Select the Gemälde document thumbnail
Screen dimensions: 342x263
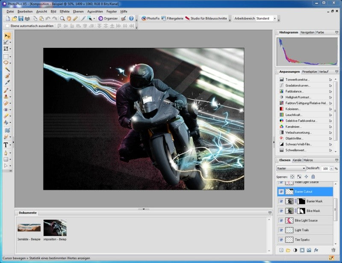tap(29, 228)
